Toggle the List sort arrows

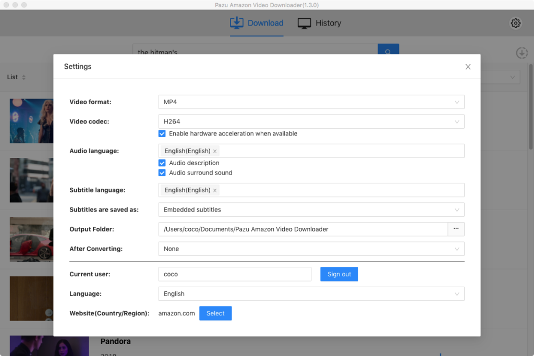24,77
